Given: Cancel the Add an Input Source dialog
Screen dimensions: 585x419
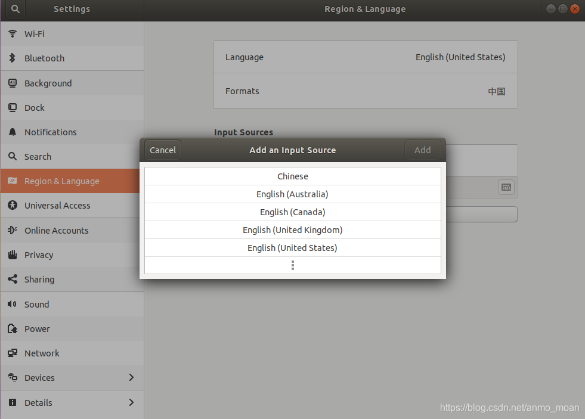Looking at the screenshot, I should coord(163,150).
